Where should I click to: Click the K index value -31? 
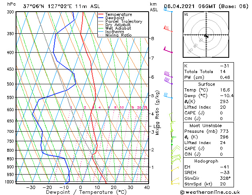(x=224, y=66)
